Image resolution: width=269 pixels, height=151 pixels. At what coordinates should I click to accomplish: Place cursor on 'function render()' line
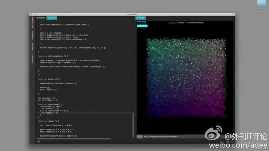point(48,121)
